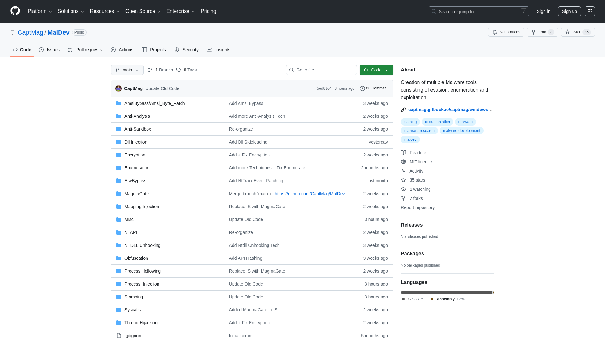Click CaptMag's avatar thumbnail
Viewport: 605px width, 340px height.
click(x=118, y=88)
